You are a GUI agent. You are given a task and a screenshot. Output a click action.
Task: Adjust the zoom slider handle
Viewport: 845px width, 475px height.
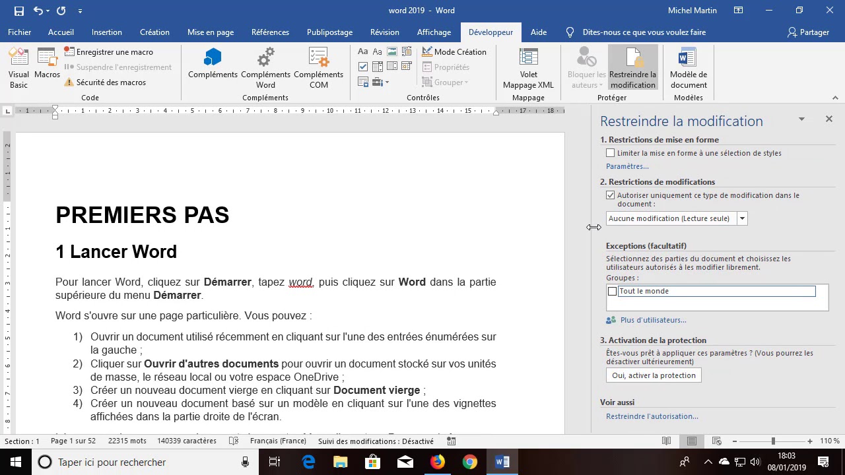pyautogui.click(x=773, y=441)
